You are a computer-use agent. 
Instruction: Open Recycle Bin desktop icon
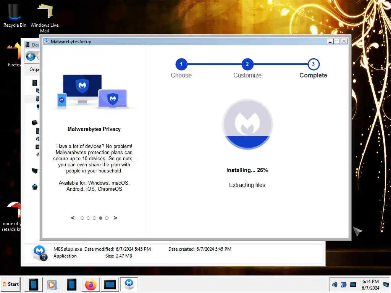tap(15, 15)
